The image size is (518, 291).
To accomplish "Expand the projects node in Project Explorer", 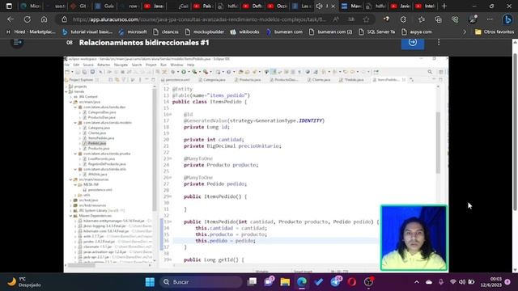I will tap(66, 86).
